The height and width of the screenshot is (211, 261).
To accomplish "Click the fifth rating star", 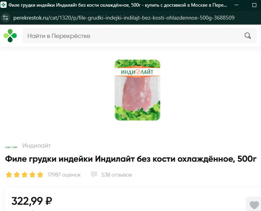I will 40,175.
